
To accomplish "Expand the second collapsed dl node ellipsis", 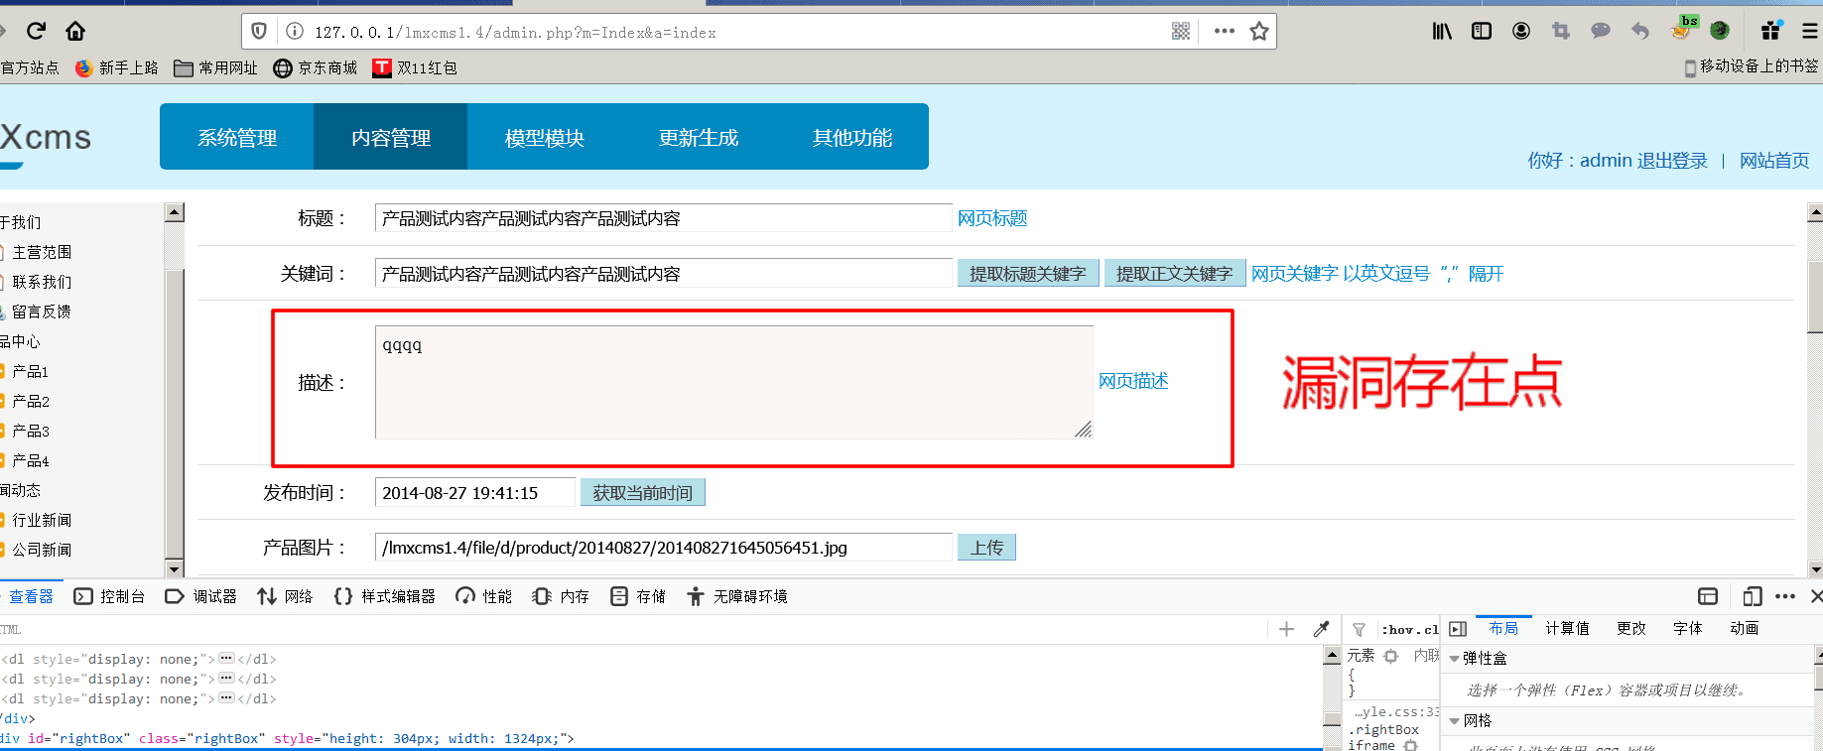I will pos(226,679).
